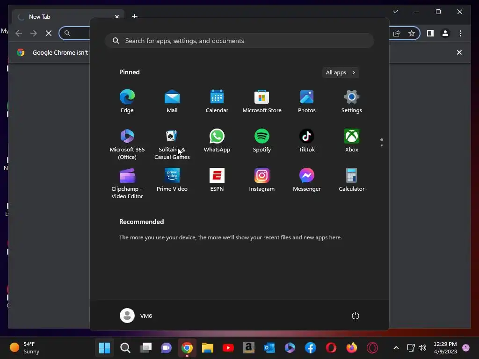Select the New Tab tab in Chrome
This screenshot has height=359, width=479.
68,16
